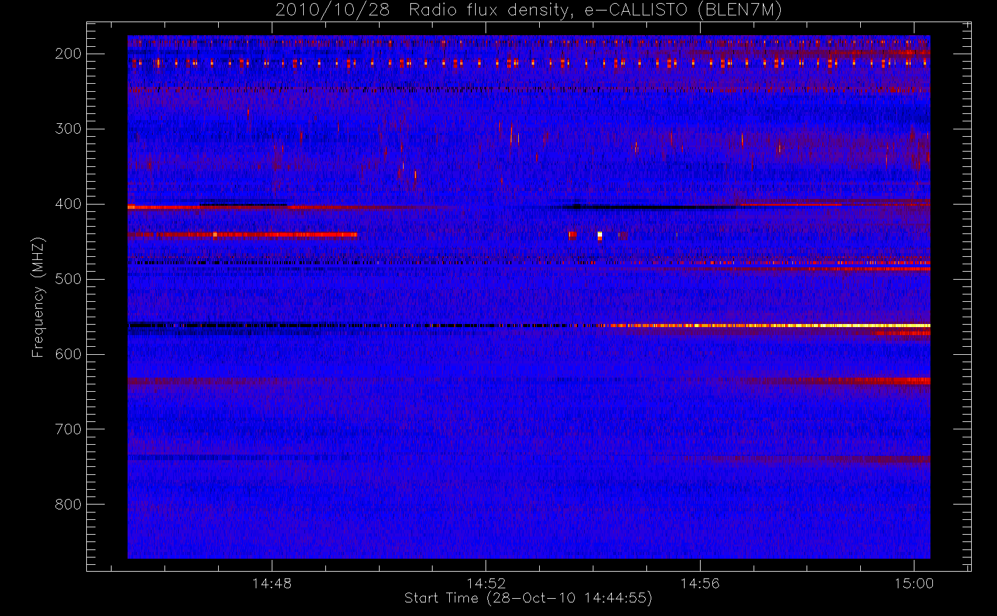The image size is (997, 616).
Task: Click the 14:52 time tick label
Action: pos(486,583)
